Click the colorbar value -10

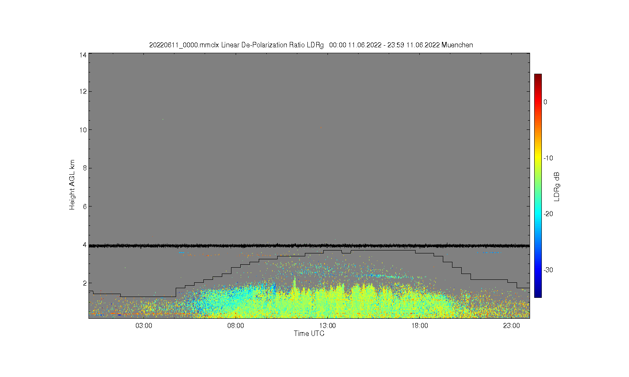point(549,158)
